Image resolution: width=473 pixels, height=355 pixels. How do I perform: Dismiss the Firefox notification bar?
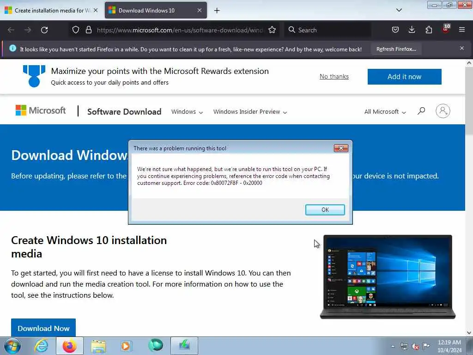click(462, 48)
